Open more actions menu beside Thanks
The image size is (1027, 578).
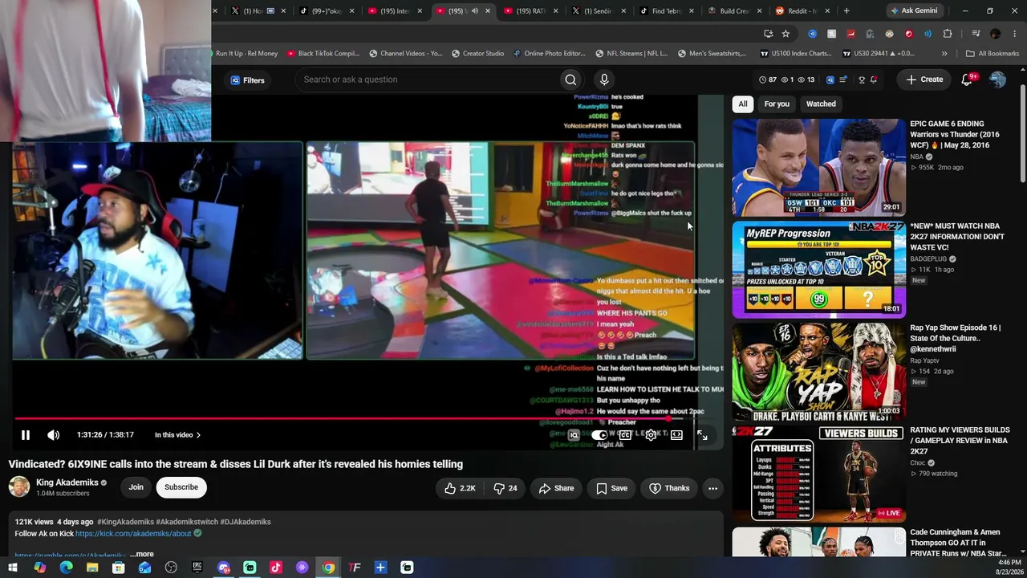(x=712, y=488)
